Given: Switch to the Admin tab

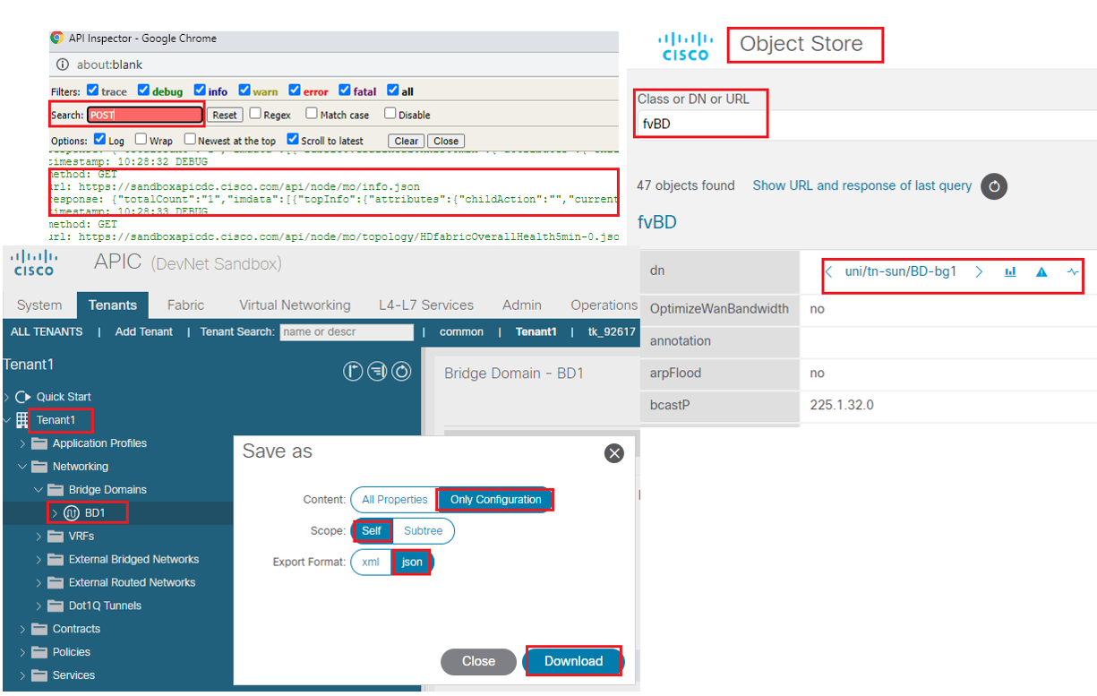Looking at the screenshot, I should [522, 305].
